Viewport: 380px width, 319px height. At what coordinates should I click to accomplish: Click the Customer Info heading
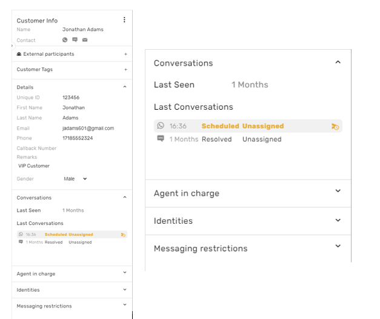click(x=37, y=21)
